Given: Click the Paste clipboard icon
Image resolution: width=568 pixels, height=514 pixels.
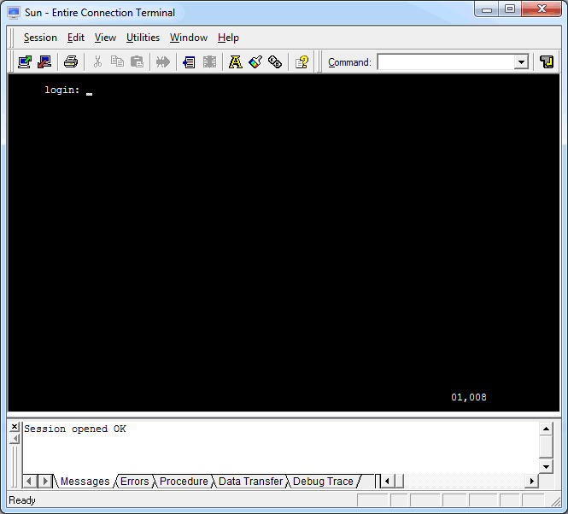Looking at the screenshot, I should coord(137,62).
